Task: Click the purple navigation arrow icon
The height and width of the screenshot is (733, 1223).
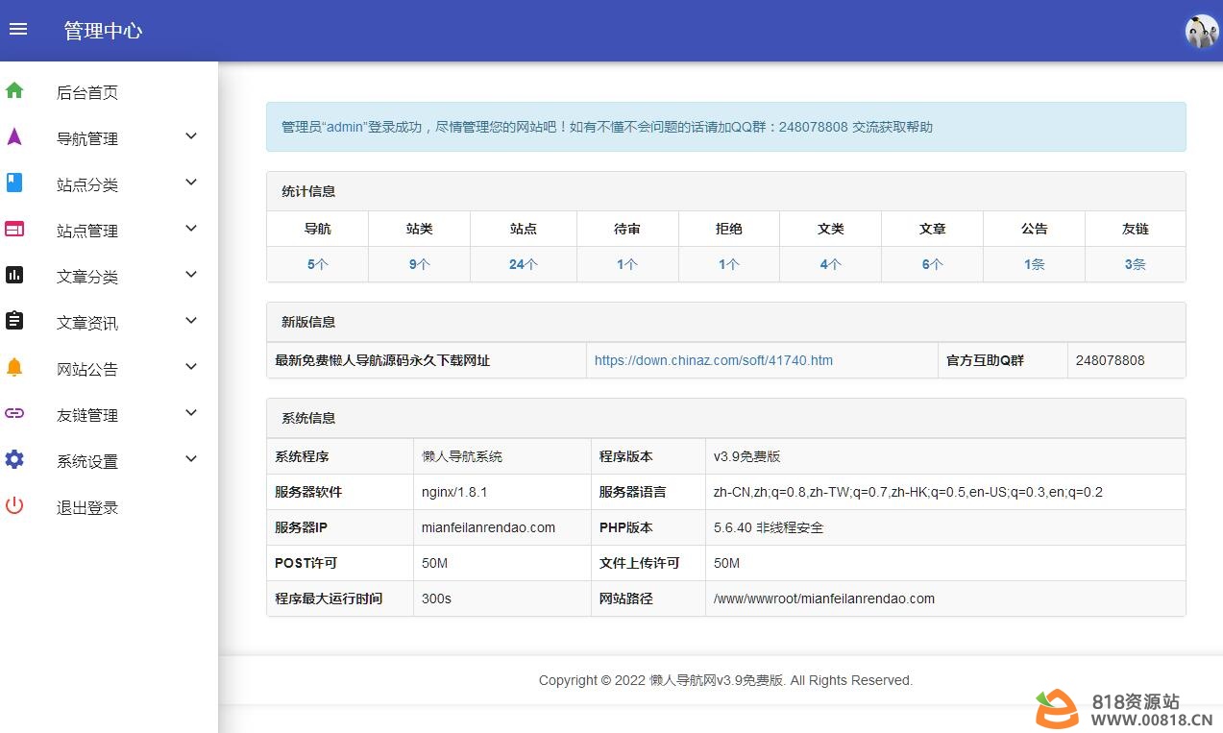Action: pyautogui.click(x=14, y=136)
